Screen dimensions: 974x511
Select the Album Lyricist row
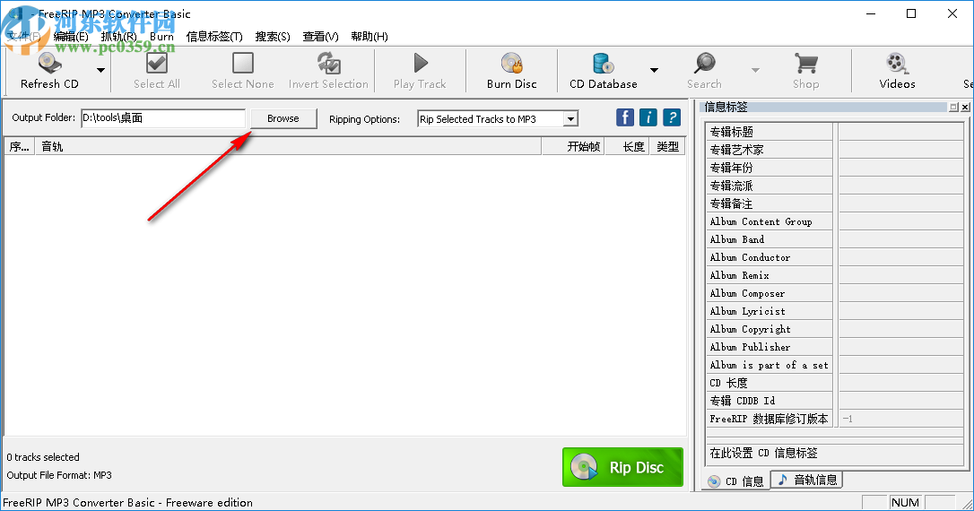click(x=835, y=312)
